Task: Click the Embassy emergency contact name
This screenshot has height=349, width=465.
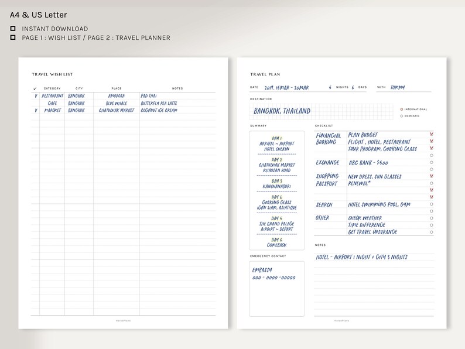Action: (x=262, y=270)
